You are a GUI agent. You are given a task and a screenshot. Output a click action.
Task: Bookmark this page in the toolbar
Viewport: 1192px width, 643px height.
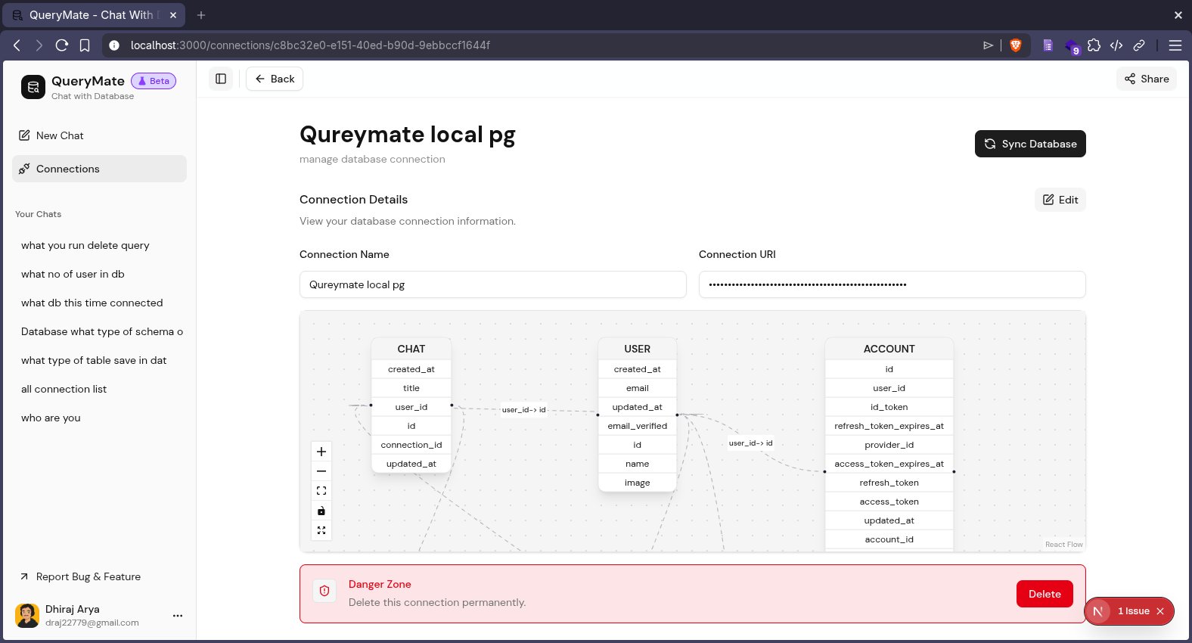pos(85,45)
